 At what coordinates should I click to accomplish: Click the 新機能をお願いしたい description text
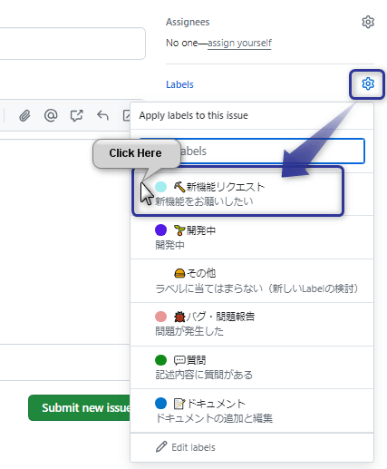point(204,201)
